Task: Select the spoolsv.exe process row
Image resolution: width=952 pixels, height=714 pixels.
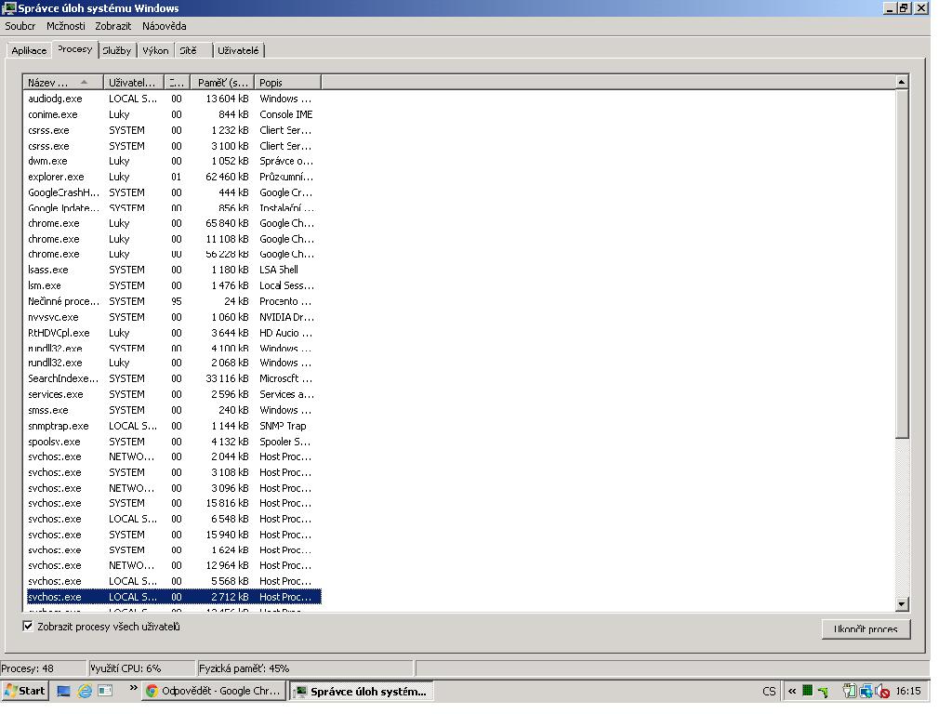Action: tap(172, 442)
